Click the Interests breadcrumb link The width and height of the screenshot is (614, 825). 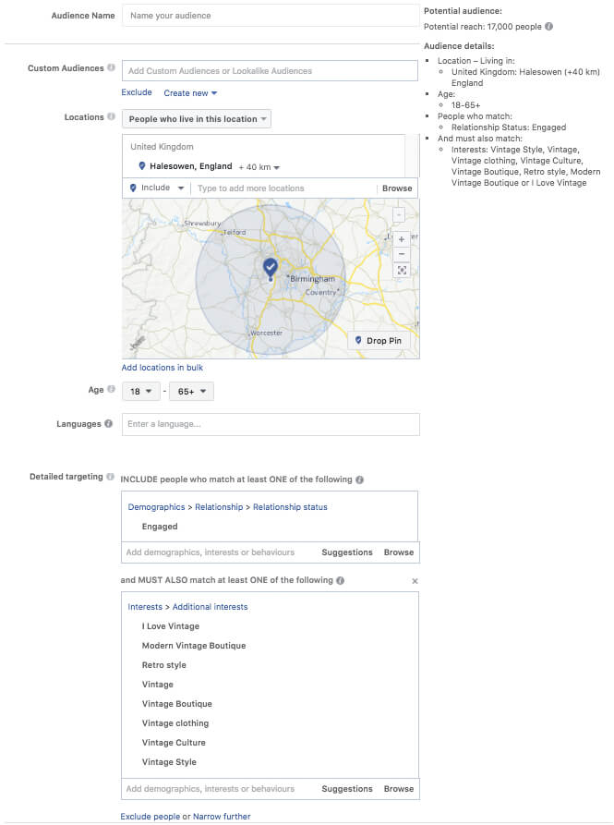pyautogui.click(x=145, y=607)
